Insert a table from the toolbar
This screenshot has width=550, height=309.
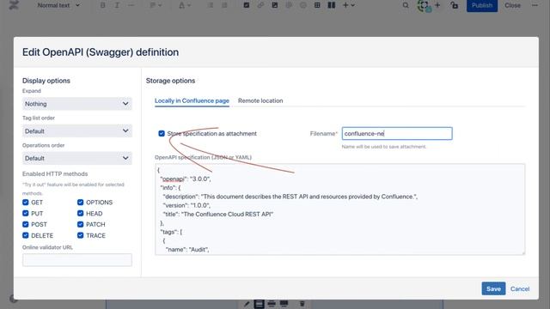pyautogui.click(x=317, y=5)
